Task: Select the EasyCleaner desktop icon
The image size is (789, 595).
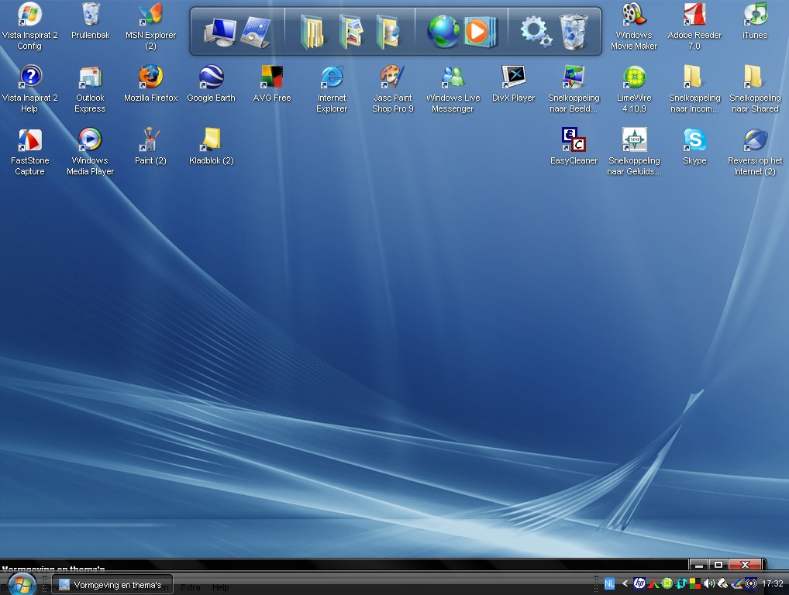Action: point(574,140)
